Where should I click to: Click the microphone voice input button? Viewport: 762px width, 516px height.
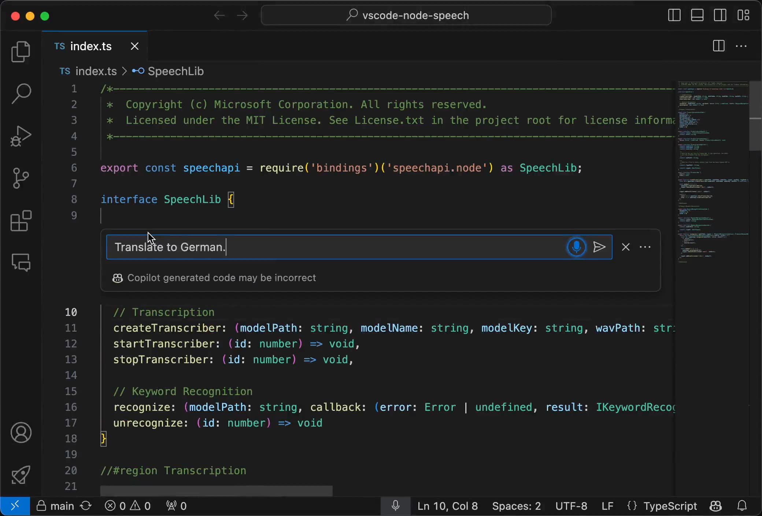pyautogui.click(x=576, y=247)
